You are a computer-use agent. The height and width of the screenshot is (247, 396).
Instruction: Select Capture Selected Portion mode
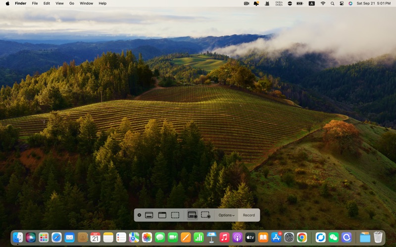[x=175, y=215]
